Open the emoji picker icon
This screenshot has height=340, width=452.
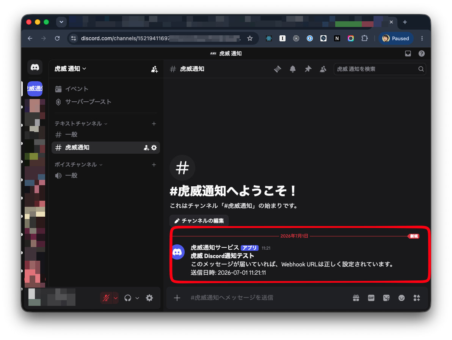401,298
